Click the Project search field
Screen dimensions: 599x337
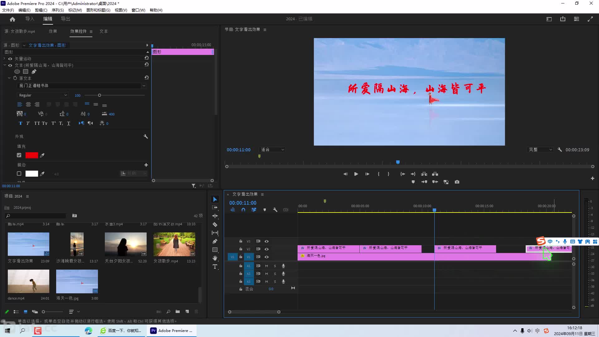click(36, 216)
